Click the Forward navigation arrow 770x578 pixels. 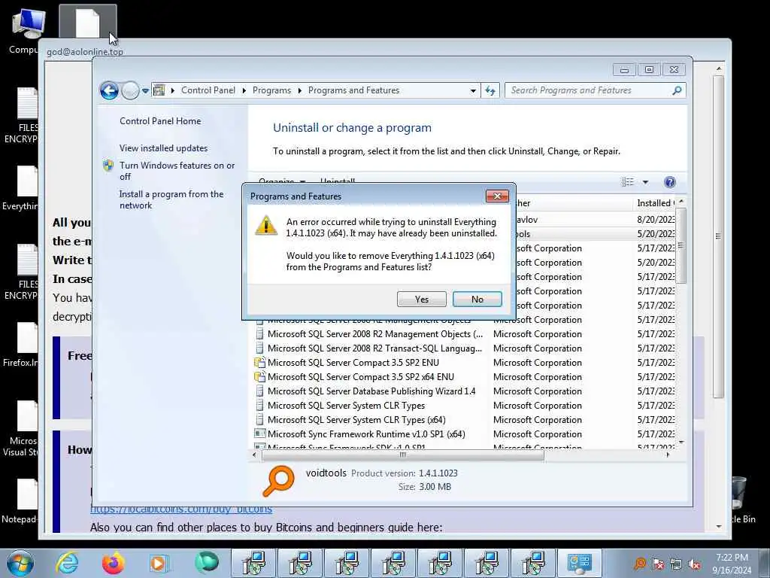pyautogui.click(x=130, y=90)
